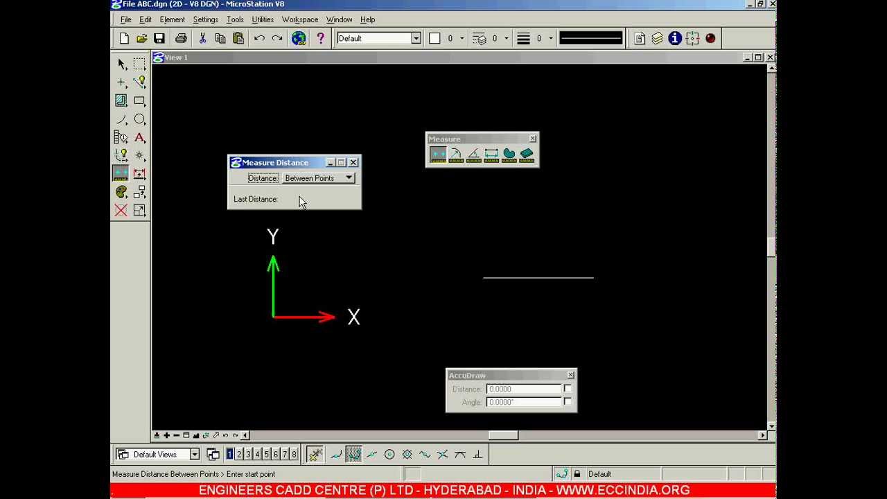Click the line weight preview bar
This screenshot has width=887, height=499.
(x=591, y=38)
